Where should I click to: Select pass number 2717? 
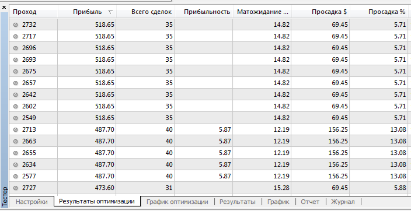pos(29,36)
